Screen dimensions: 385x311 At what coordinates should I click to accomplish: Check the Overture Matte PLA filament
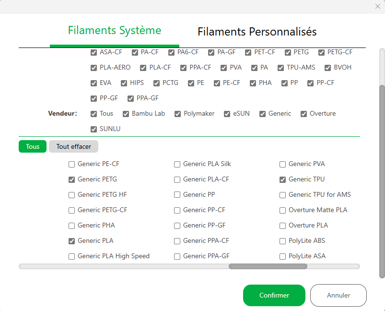click(283, 210)
